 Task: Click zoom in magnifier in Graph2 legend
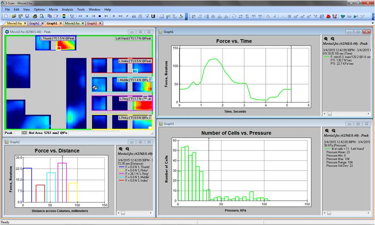121,148
